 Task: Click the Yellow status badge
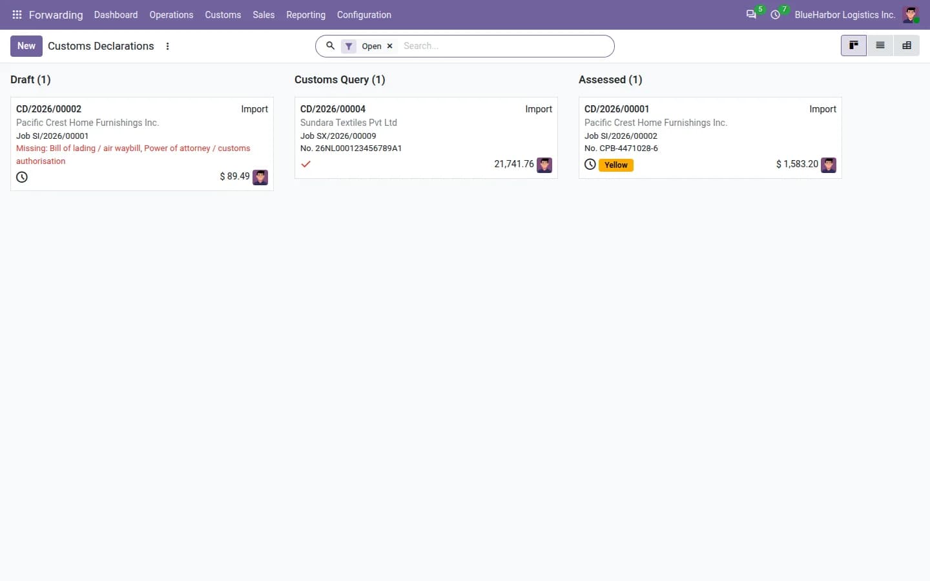point(616,165)
